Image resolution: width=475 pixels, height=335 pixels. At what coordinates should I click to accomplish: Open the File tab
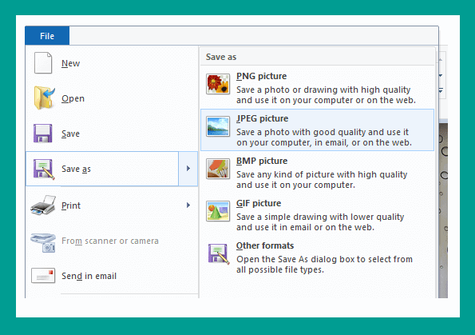(47, 36)
